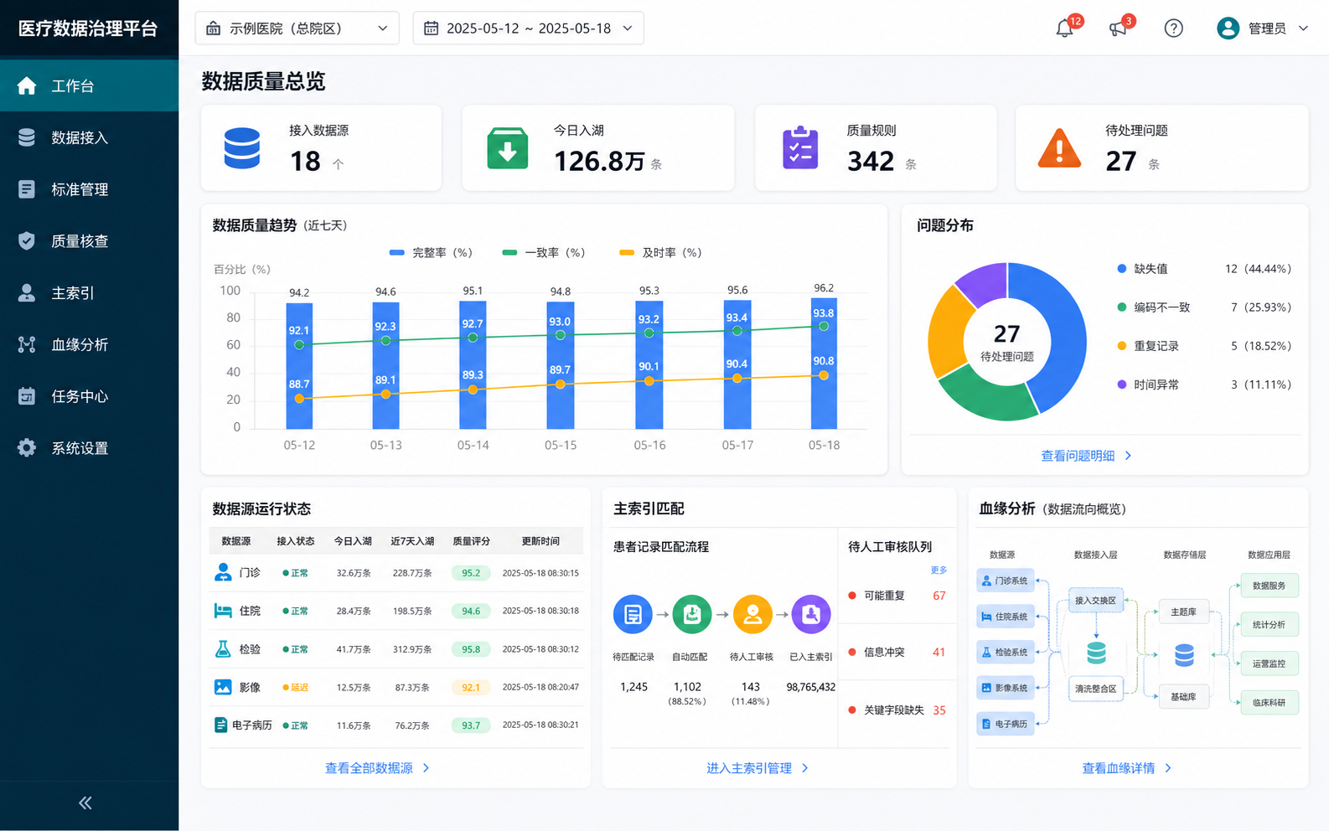The height and width of the screenshot is (831, 1329).
Task: Toggle the 完整率 (%) legend swatch
Action: point(397,252)
